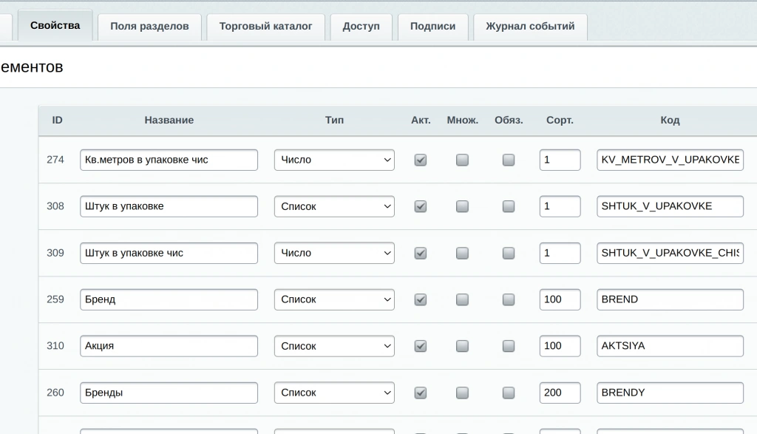The image size is (757, 434).
Task: Open the Журнал событий tab
Action: tap(530, 27)
